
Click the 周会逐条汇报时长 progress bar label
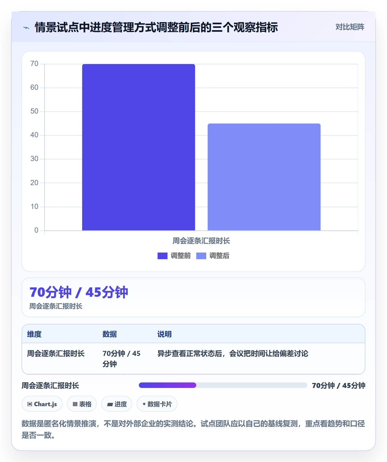tap(50, 385)
